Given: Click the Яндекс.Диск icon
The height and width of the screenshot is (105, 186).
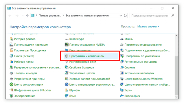Looking at the screenshot, I should 122,96.
